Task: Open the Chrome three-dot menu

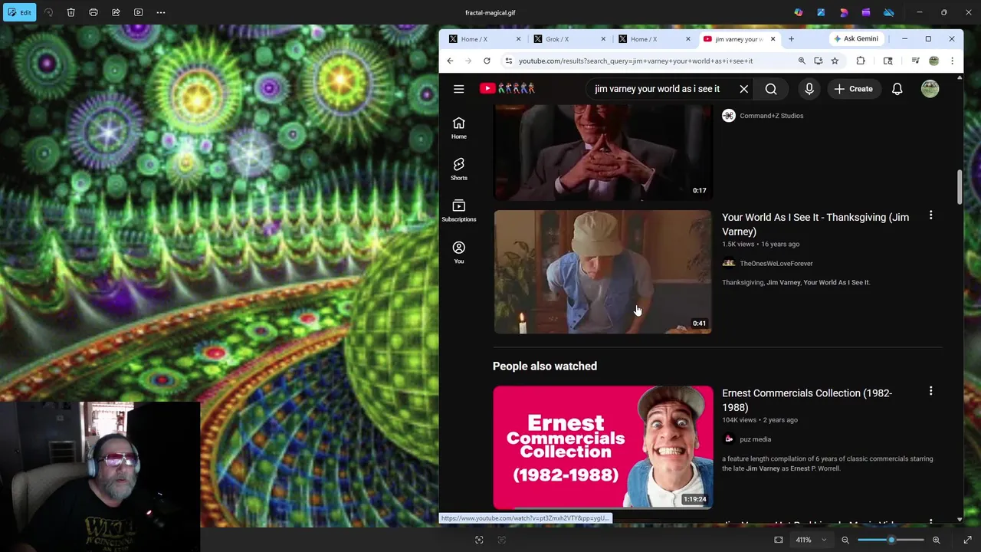Action: (952, 61)
